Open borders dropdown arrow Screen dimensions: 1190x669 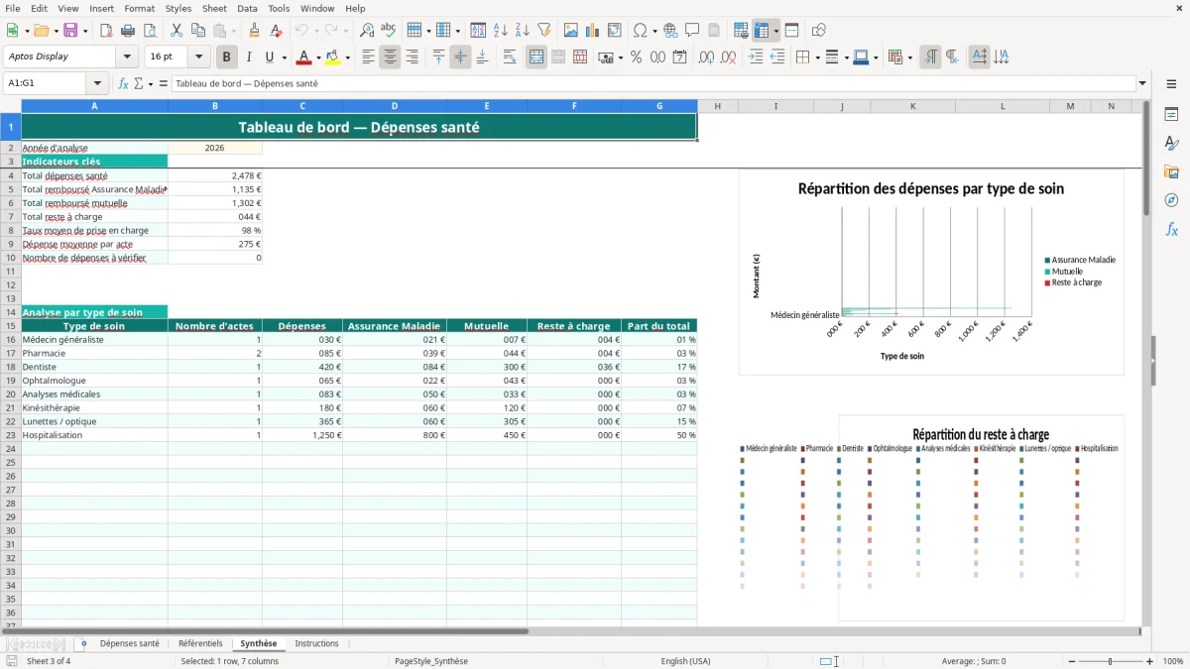(x=817, y=57)
